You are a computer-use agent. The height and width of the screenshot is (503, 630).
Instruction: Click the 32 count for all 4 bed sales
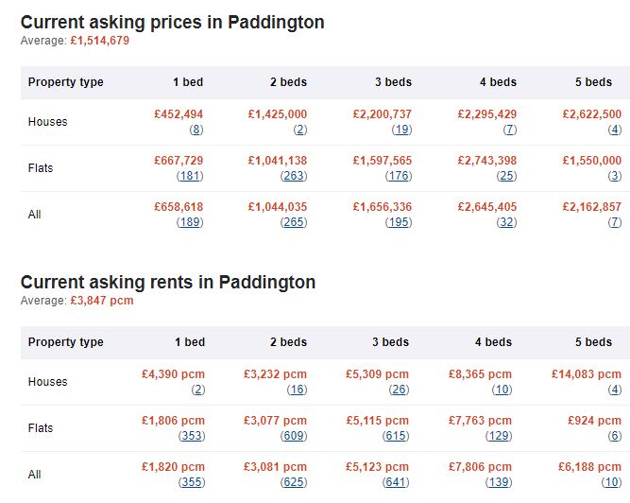506,222
